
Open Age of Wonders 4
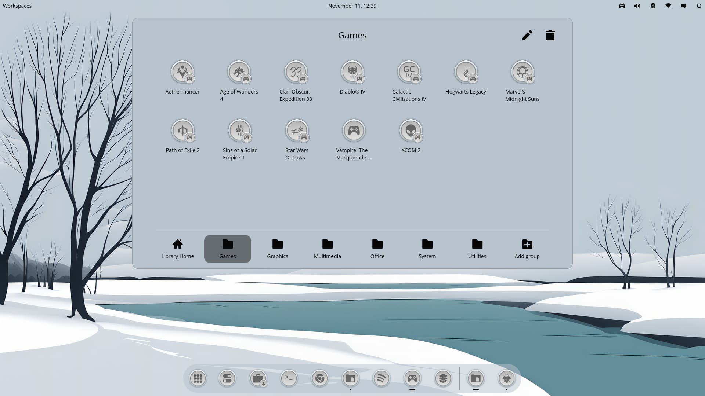[239, 72]
